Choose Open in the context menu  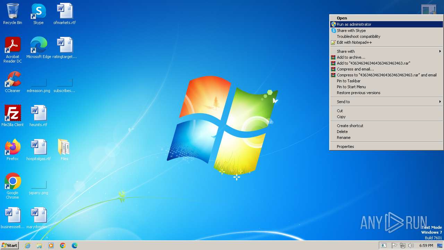point(386,18)
